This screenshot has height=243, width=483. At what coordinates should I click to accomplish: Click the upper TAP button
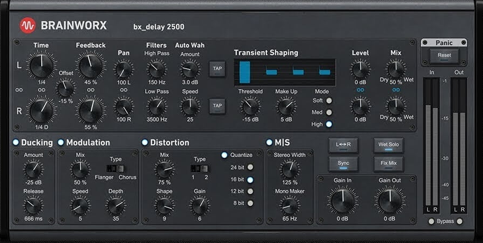(217, 69)
